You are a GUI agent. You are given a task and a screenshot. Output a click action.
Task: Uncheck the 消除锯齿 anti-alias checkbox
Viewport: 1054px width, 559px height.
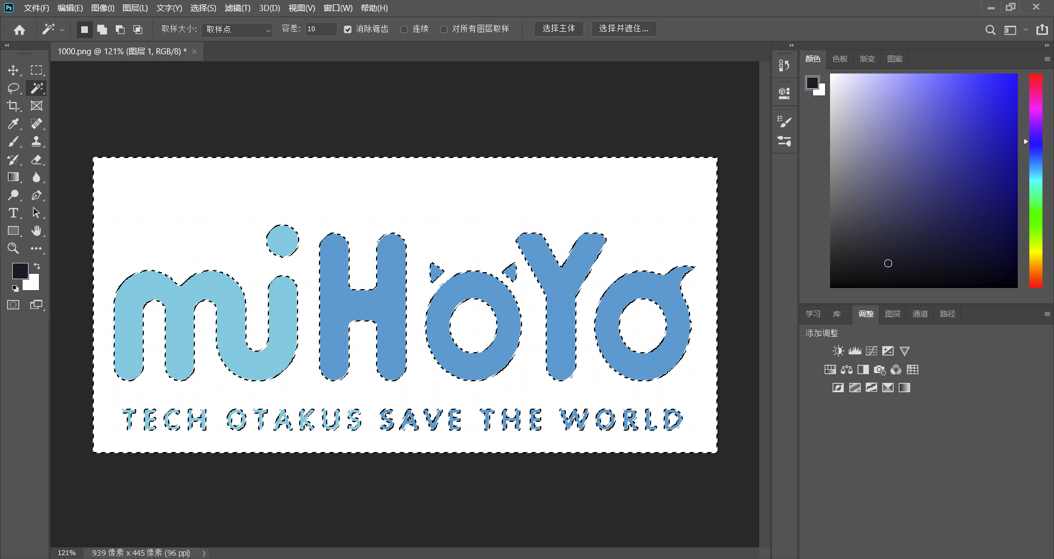(x=348, y=30)
